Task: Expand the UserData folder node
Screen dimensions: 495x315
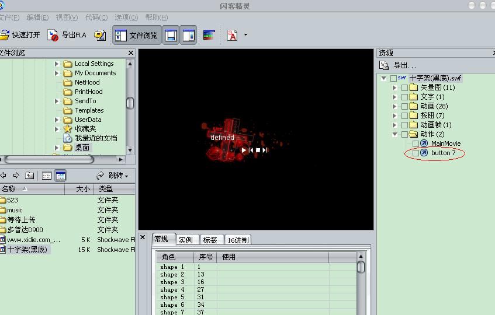Action: tap(57, 120)
